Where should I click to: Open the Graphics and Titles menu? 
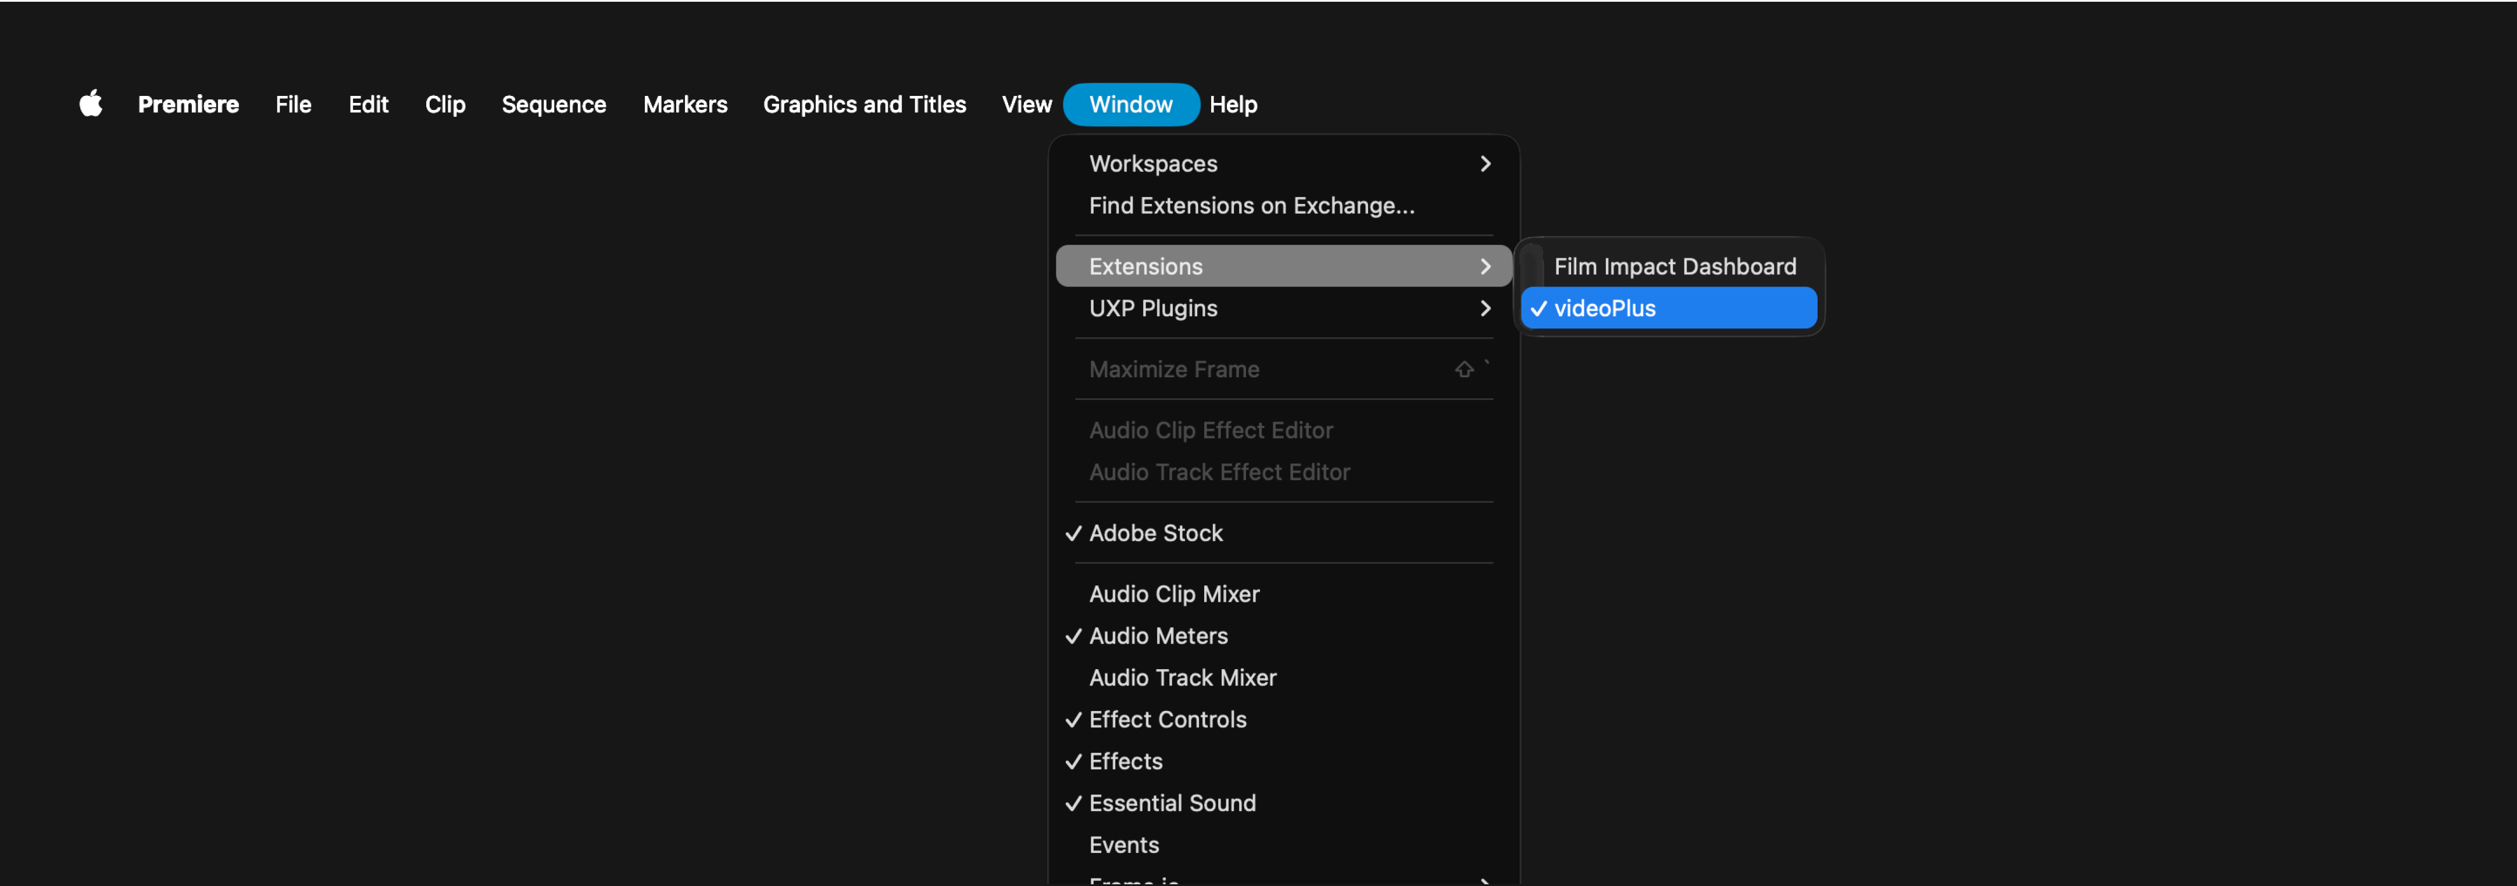click(865, 105)
